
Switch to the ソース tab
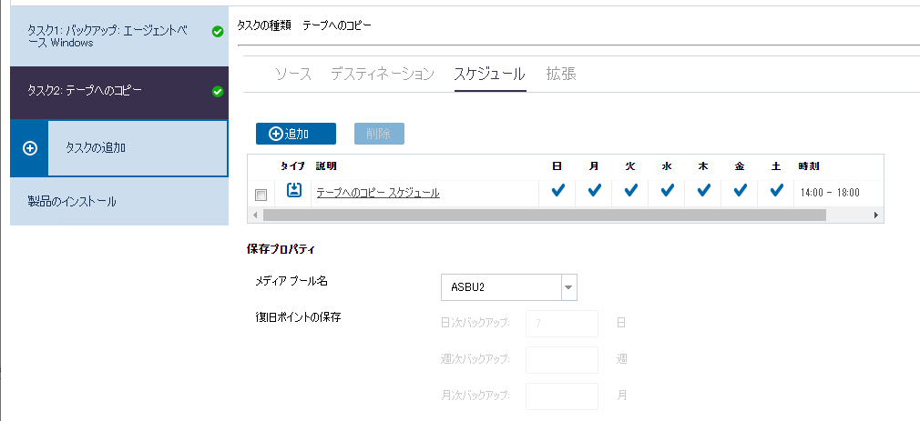(293, 75)
